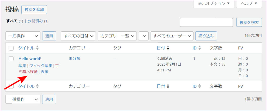The width and height of the screenshot is (267, 111).
Task: Click sort arrows beside footer ID column
Action: [x=200, y=86]
